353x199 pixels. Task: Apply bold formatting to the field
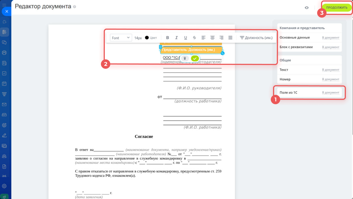click(167, 38)
